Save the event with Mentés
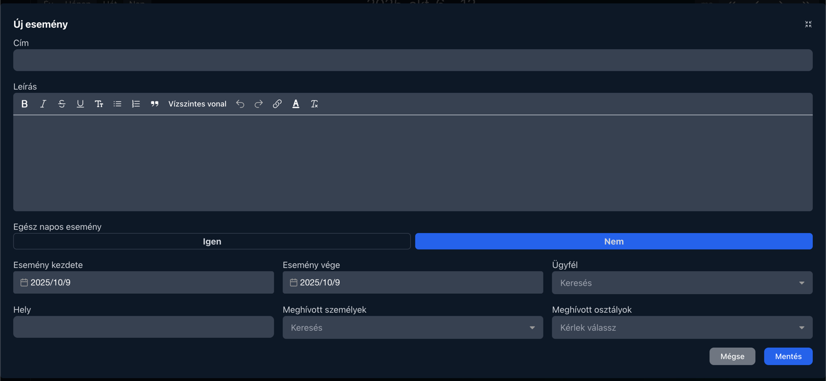This screenshot has height=381, width=826. coord(788,356)
